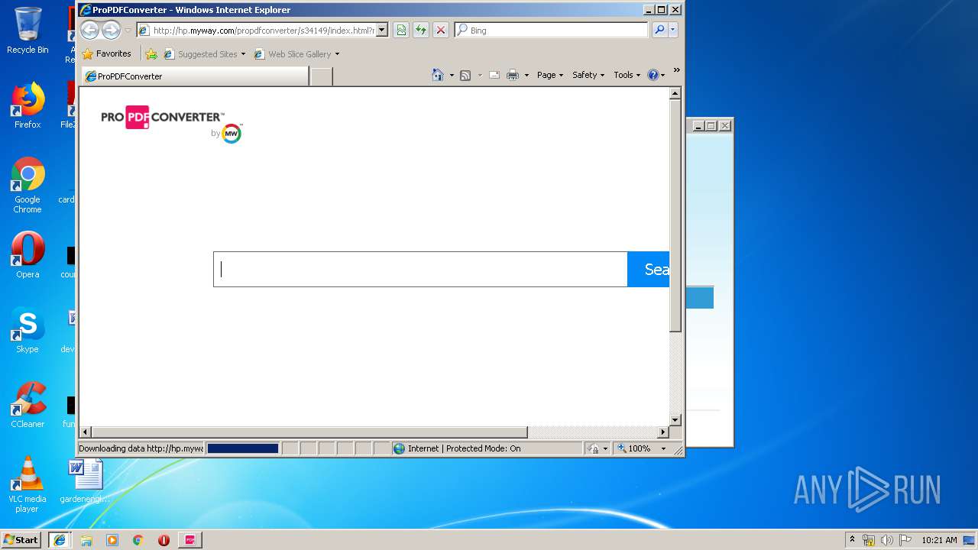Screen dimensions: 978x550
Task: Click the Home page icon
Action: pos(438,75)
